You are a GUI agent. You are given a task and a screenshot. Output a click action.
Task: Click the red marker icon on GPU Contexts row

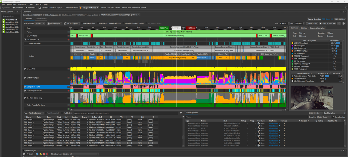pyautogui.click(x=69, y=36)
